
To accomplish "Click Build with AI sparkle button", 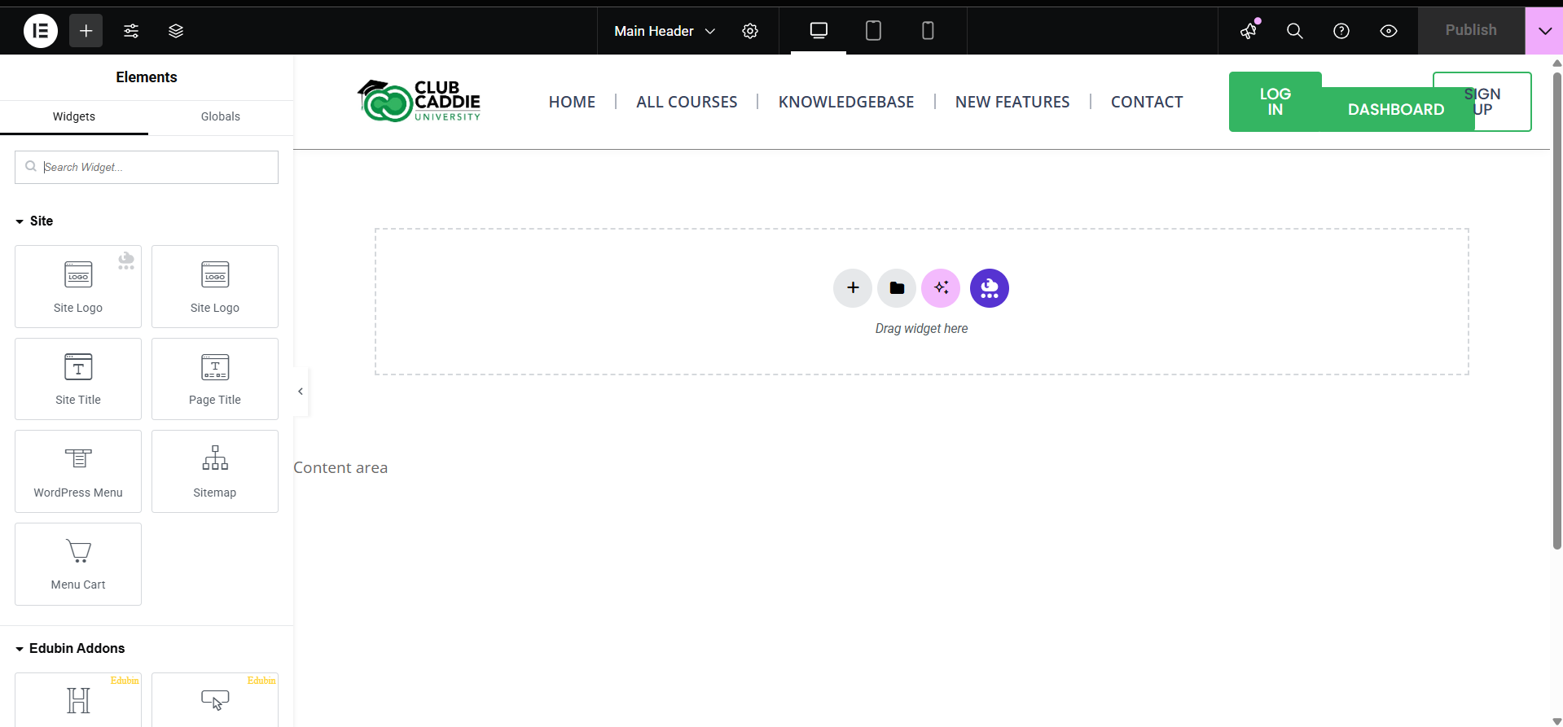I will tap(941, 288).
